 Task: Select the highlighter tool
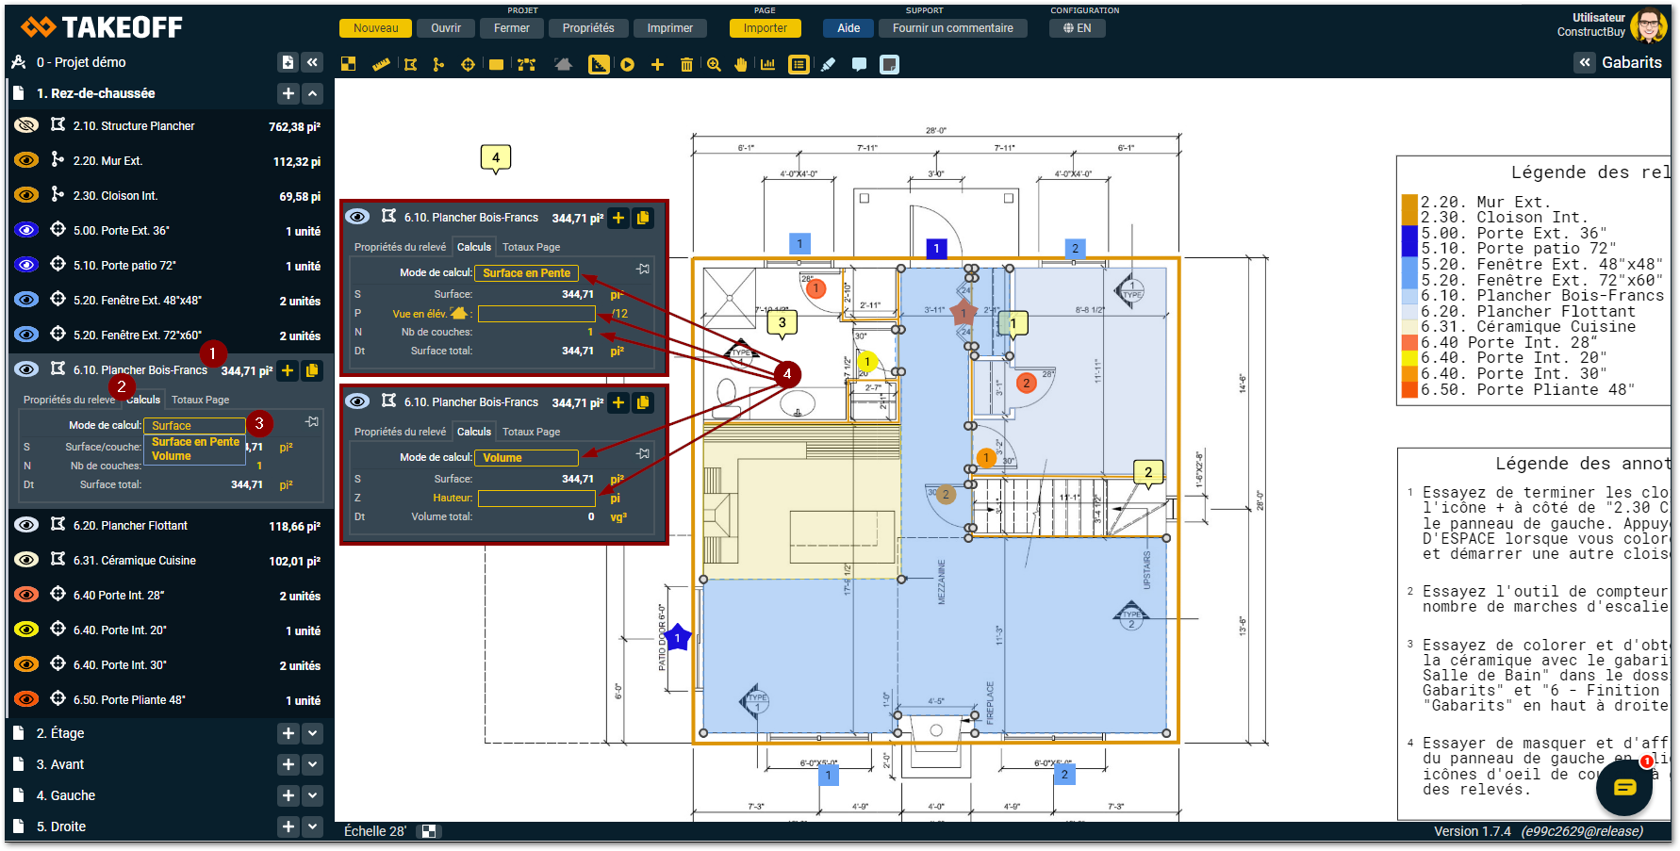(x=829, y=65)
